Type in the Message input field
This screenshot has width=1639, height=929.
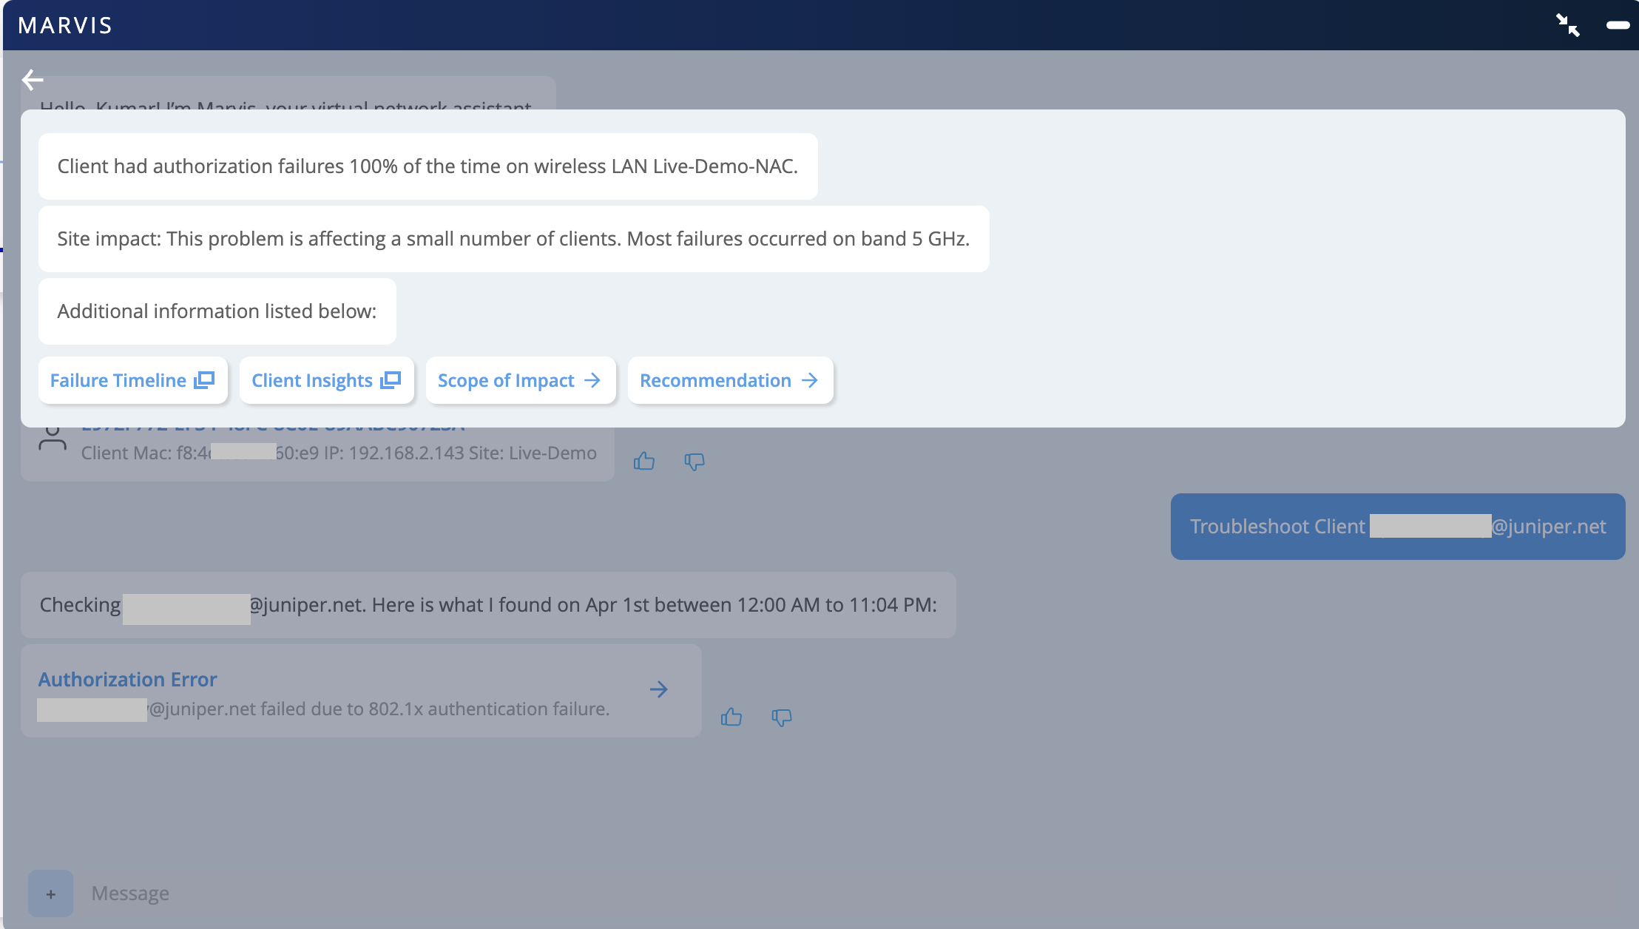pos(444,893)
